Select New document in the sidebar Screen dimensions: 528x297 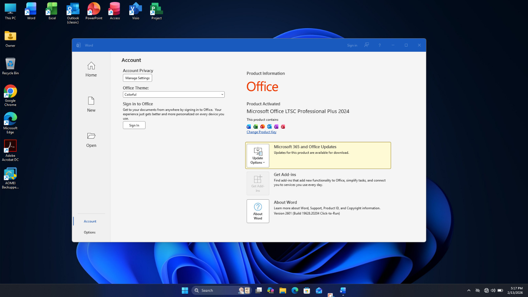(91, 105)
